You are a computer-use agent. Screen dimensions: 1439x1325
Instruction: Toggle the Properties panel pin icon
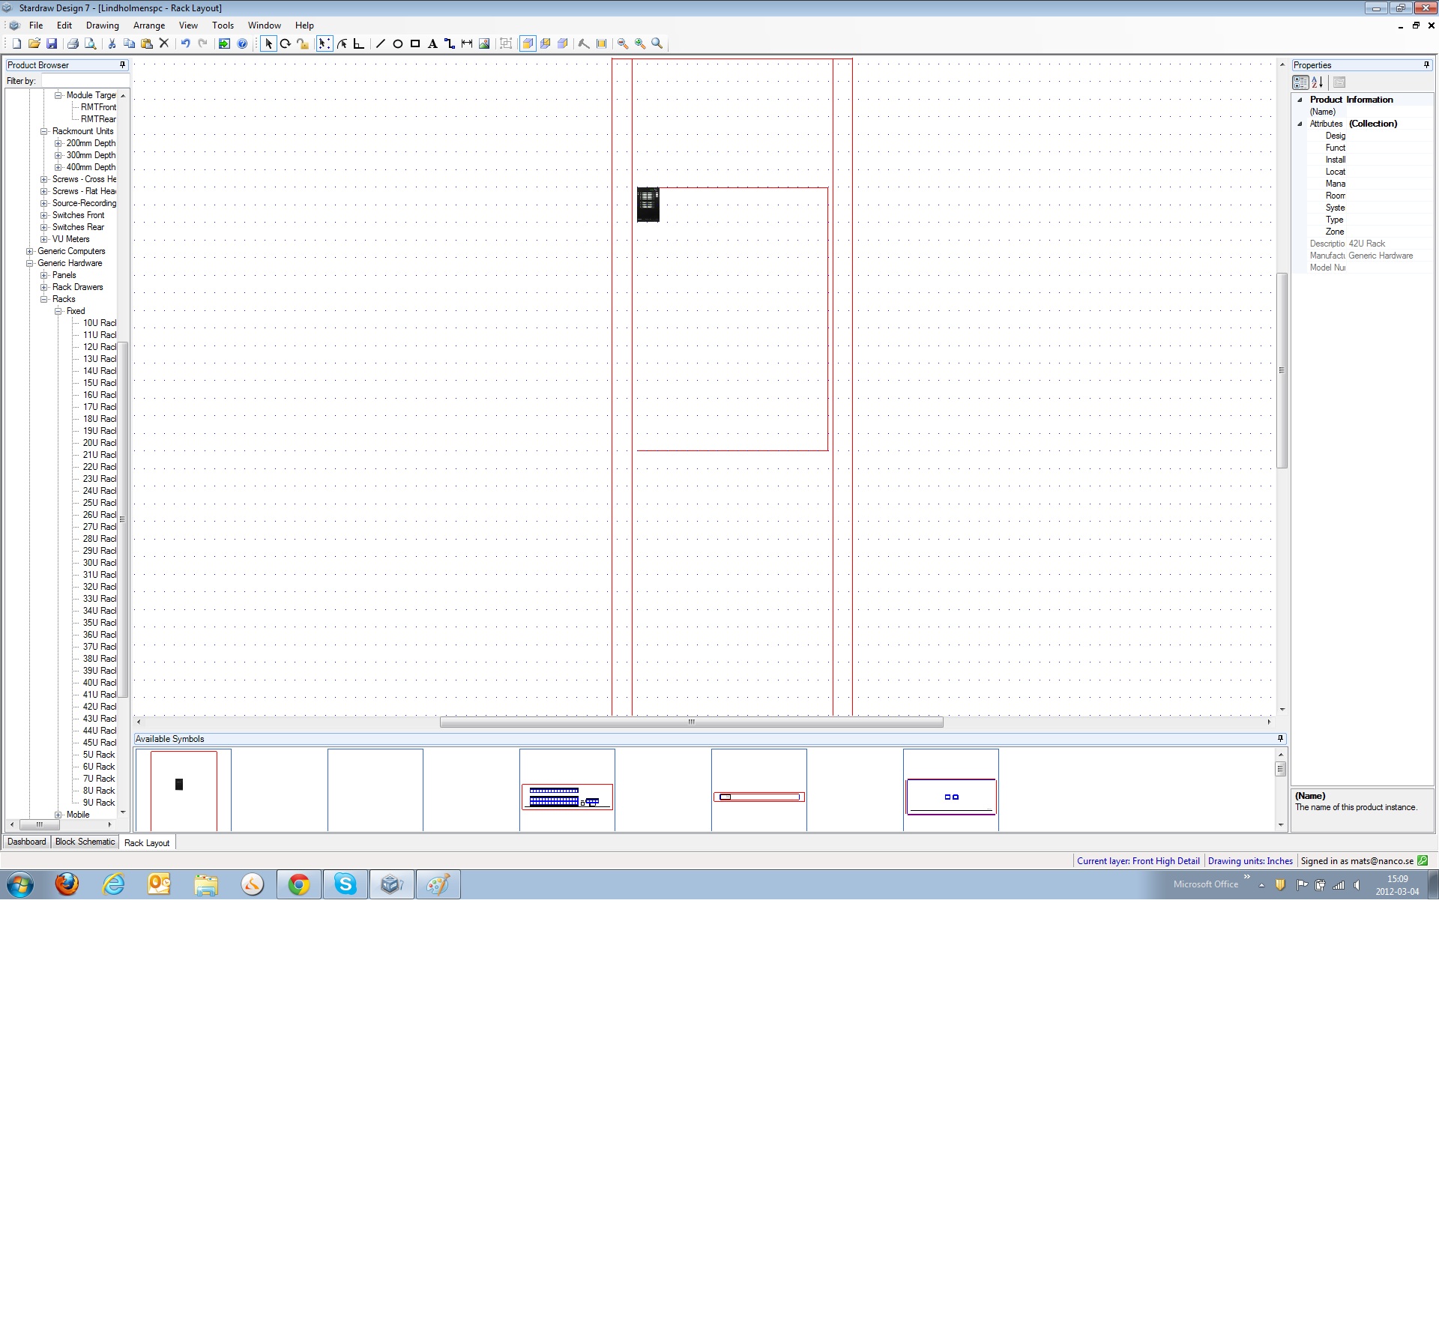(1426, 65)
